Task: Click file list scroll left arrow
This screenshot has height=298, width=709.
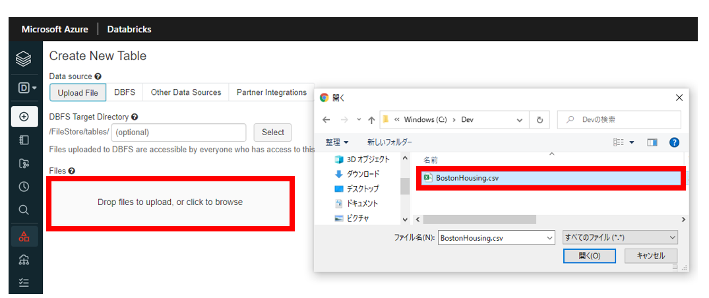Action: pyautogui.click(x=417, y=220)
